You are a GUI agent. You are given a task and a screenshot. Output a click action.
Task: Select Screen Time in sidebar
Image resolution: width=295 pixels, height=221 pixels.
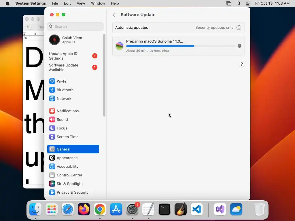73,137
